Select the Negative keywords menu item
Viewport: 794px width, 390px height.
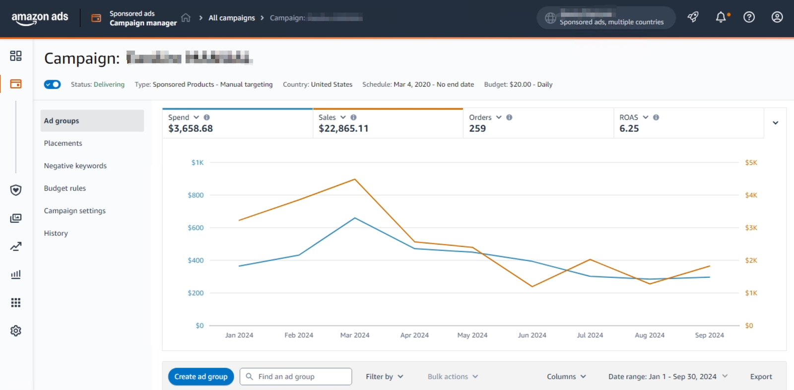[x=75, y=166]
